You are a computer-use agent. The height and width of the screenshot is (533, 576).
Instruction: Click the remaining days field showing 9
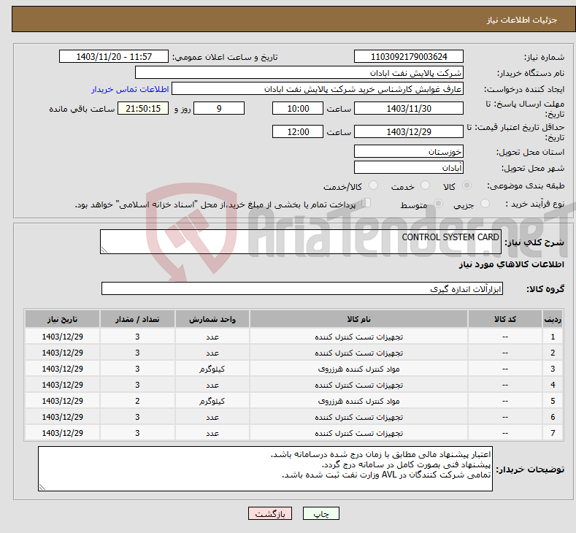[219, 108]
